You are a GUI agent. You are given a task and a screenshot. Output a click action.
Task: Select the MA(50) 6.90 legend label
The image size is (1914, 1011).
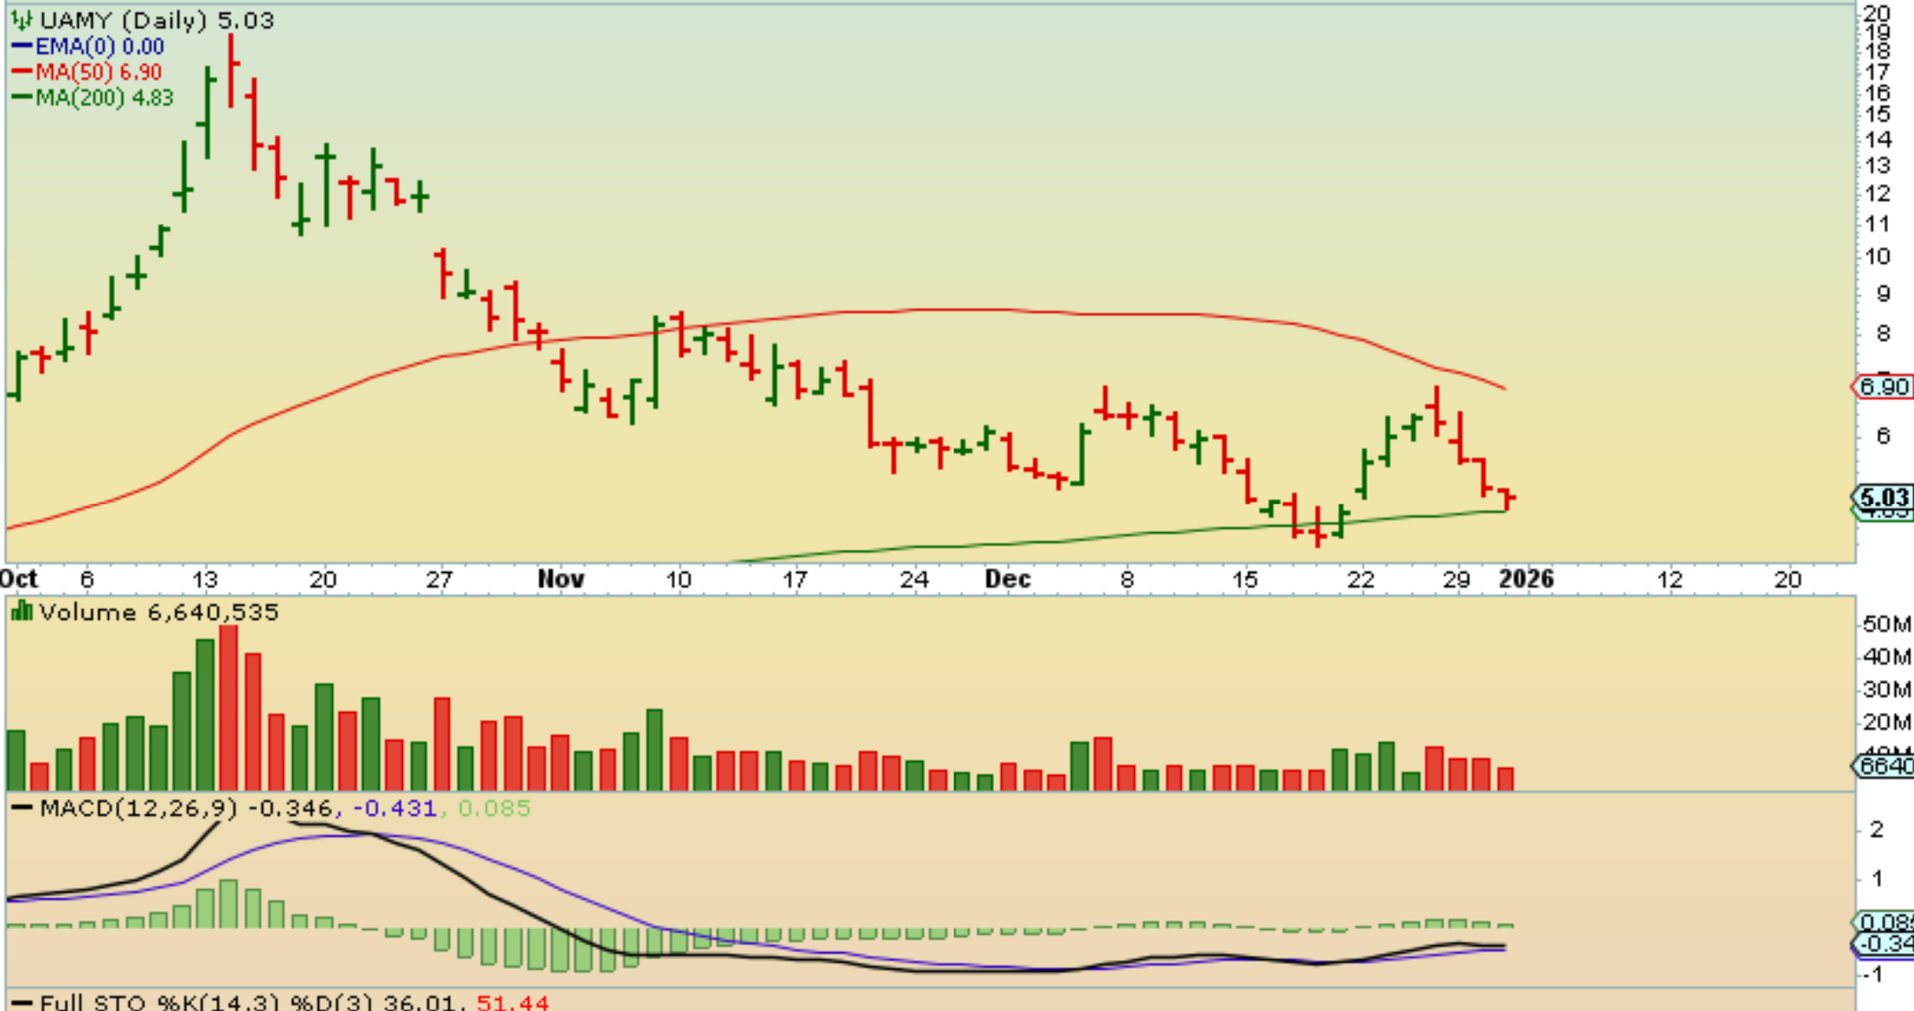[98, 72]
